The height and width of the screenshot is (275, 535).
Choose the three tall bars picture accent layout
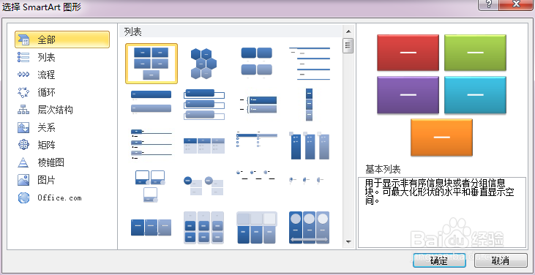310,145
